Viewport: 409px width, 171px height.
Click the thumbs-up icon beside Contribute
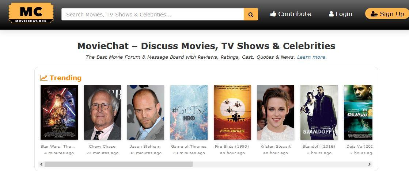coord(273,14)
